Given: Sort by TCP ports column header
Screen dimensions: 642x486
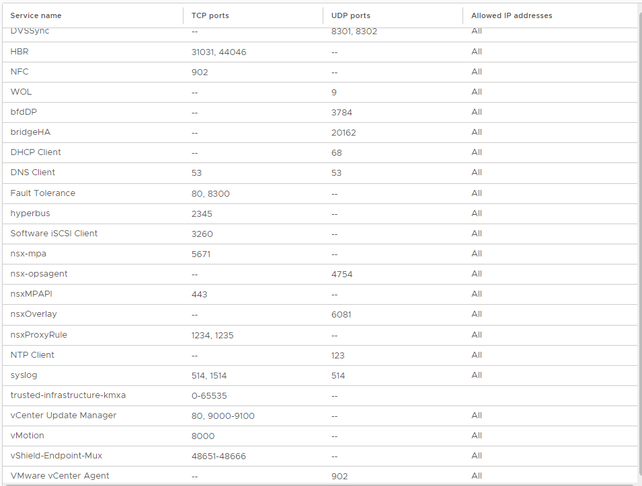Looking at the screenshot, I should pyautogui.click(x=210, y=15).
